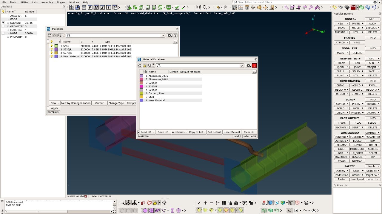Viewport: 382px width, 214px height.
Task: Click the I (includes) list toolbar icon
Action: (x=109, y=7)
